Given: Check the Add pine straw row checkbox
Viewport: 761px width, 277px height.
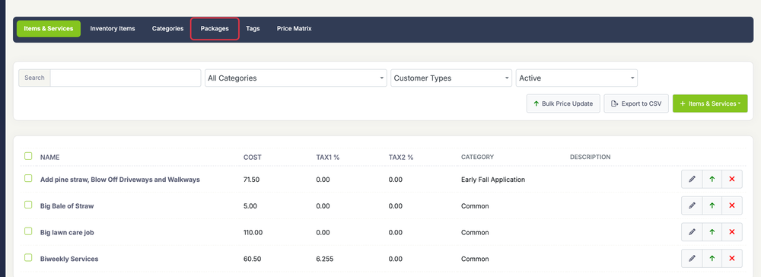Looking at the screenshot, I should tap(28, 179).
